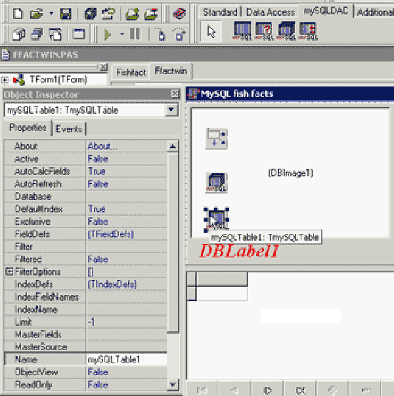Image resolution: width=394 pixels, height=396 pixels.
Task: Select the Filtered property row
Action: pos(85,259)
